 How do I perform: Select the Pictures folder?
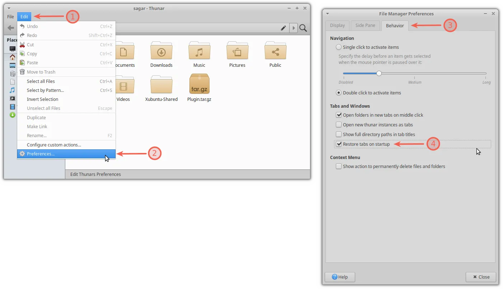point(237,51)
